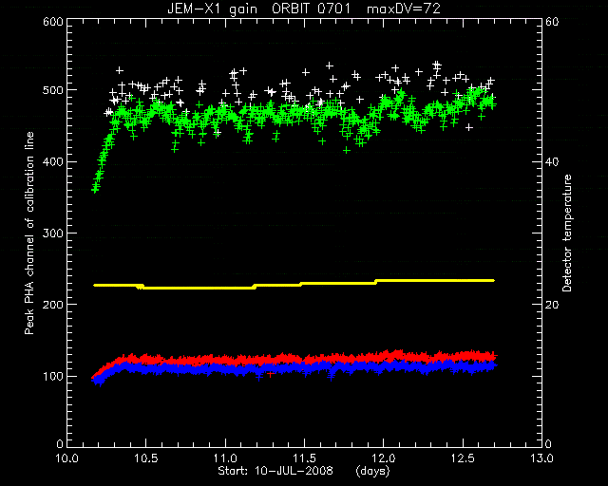
Task: Click the 13.0 label on x axis
Action: coord(541,458)
